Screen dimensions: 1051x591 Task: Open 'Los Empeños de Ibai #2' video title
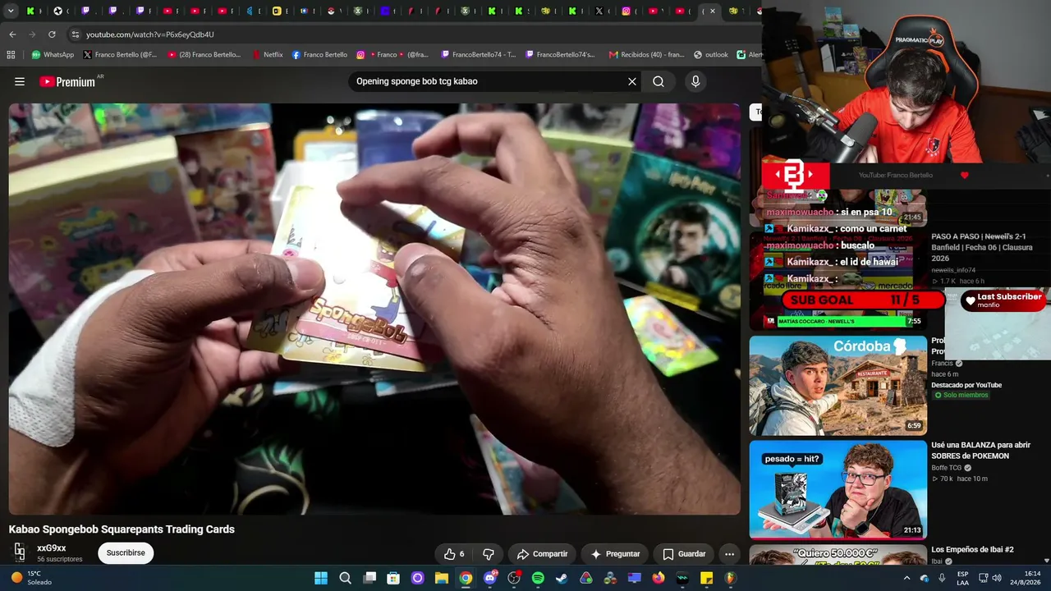pyautogui.click(x=972, y=549)
